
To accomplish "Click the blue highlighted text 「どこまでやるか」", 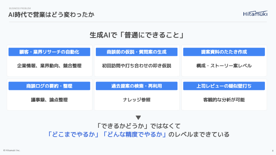I will point(72,135).
